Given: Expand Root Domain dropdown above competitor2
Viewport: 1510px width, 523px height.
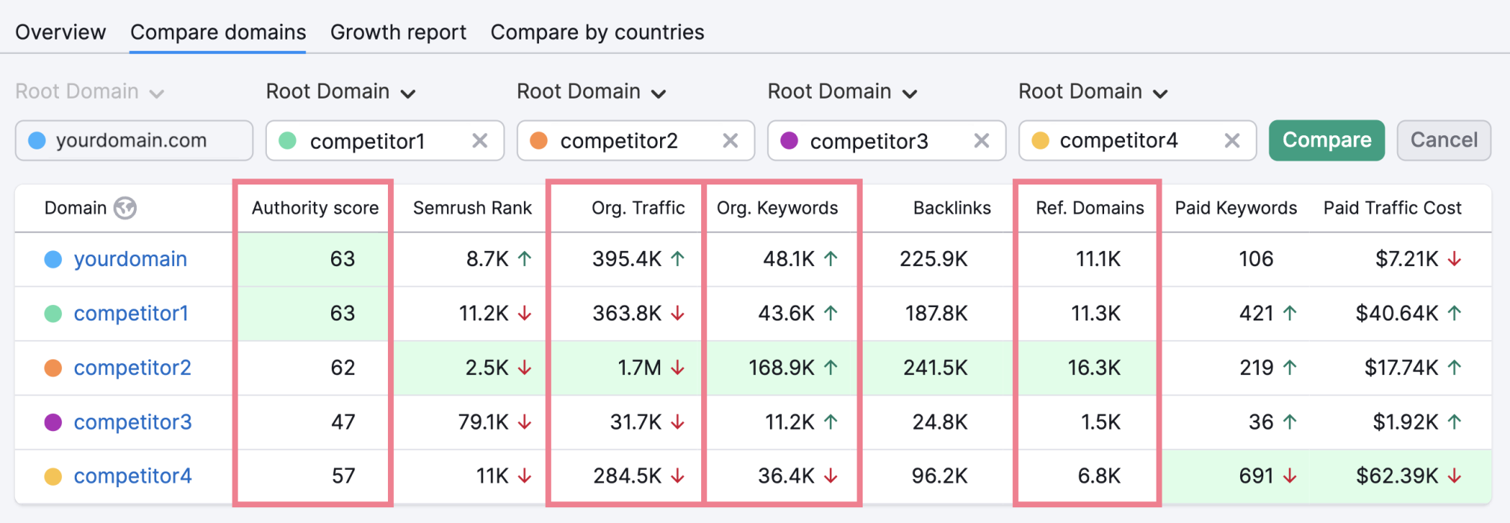Looking at the screenshot, I should (x=591, y=92).
